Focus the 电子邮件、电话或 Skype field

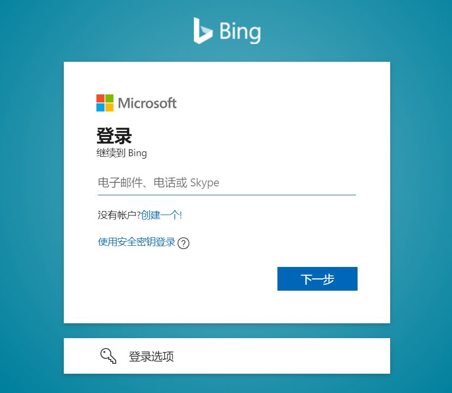pyautogui.click(x=227, y=183)
